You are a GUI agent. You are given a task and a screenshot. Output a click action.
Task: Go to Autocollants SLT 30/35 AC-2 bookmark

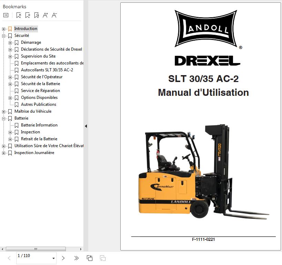pos(47,70)
